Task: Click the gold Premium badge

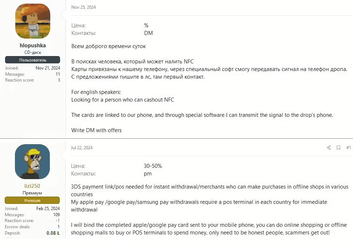Action: coord(32,201)
